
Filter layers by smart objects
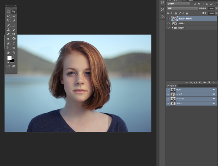point(211,4)
